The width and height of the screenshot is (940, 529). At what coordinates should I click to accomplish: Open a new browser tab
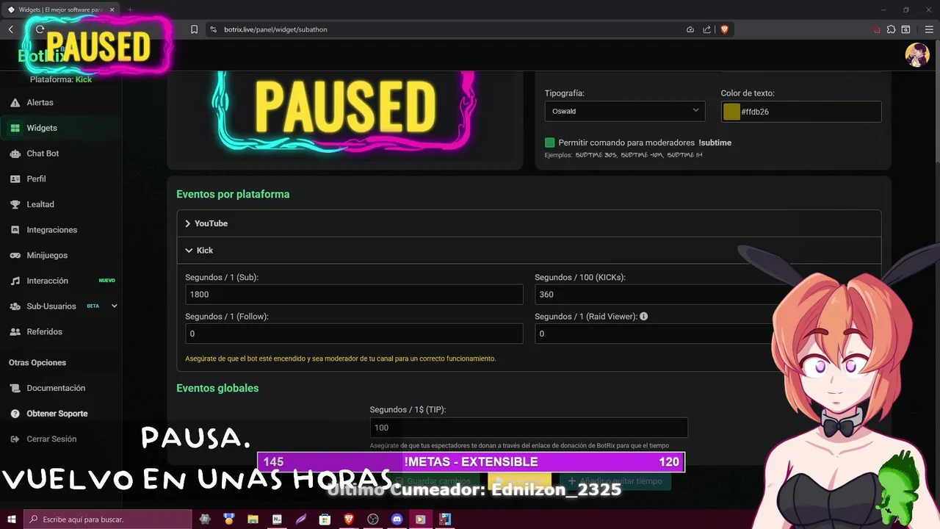point(130,10)
